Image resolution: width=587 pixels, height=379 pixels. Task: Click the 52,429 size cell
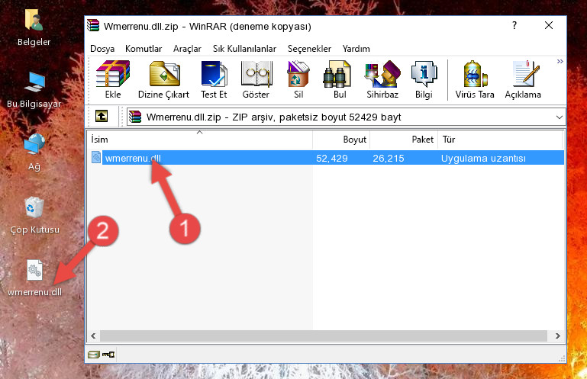pos(332,159)
